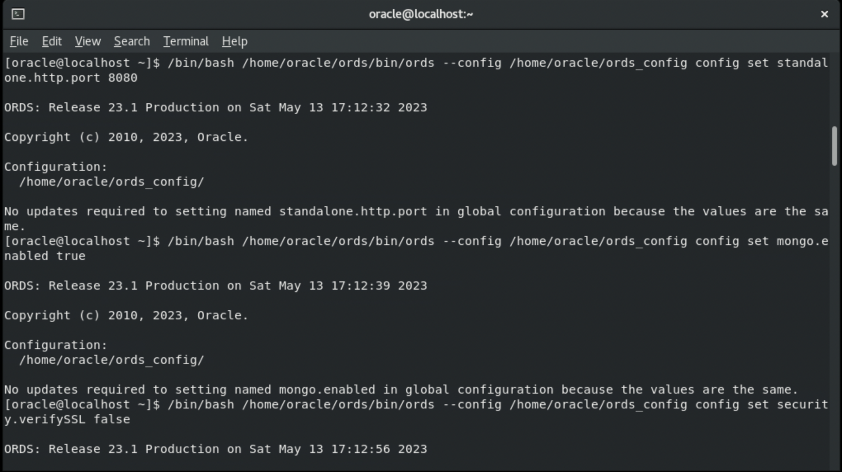
Task: Open the Help menu
Action: (234, 41)
